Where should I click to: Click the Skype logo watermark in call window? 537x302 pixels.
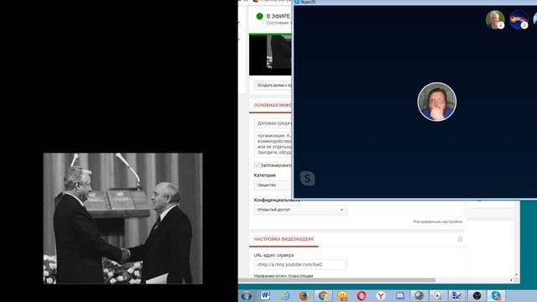point(307,179)
